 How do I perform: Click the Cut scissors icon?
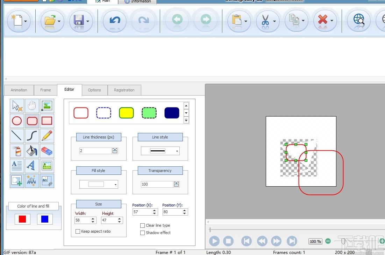click(265, 20)
